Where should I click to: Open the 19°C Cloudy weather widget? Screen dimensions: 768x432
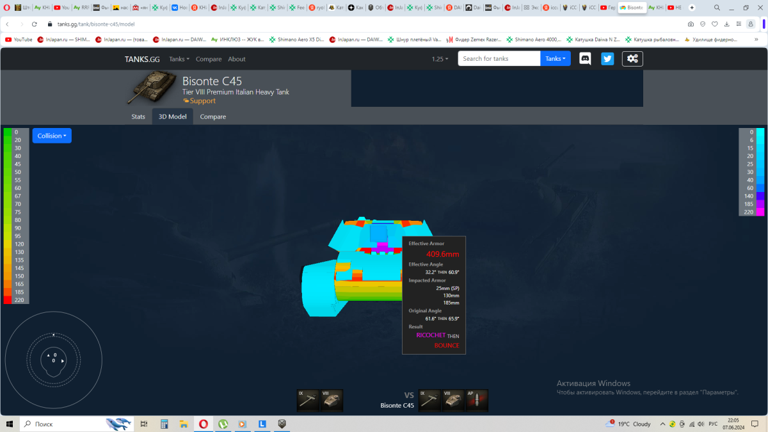[628, 424]
